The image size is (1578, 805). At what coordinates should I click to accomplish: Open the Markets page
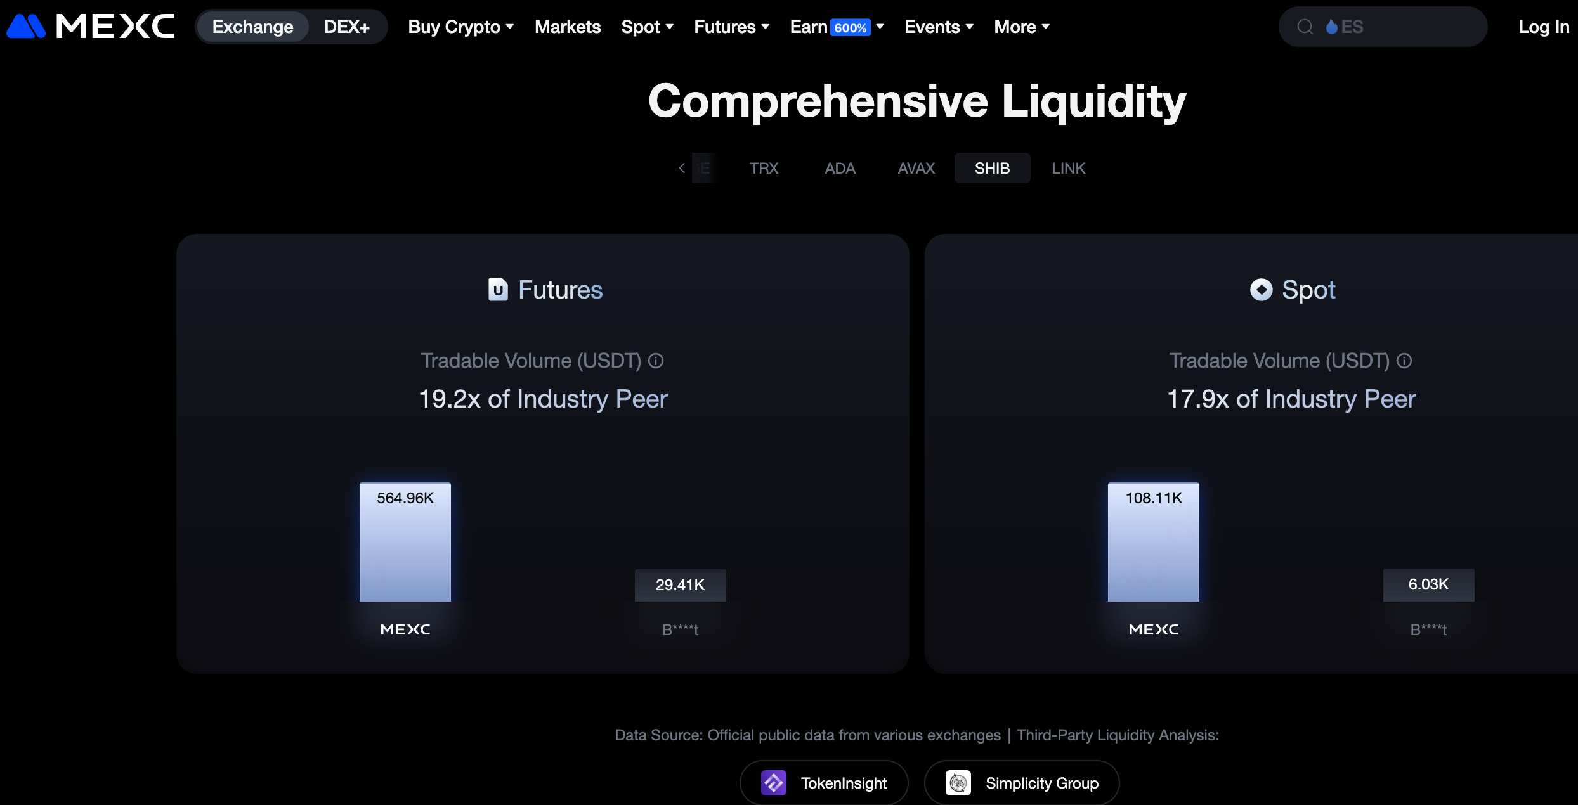(568, 27)
